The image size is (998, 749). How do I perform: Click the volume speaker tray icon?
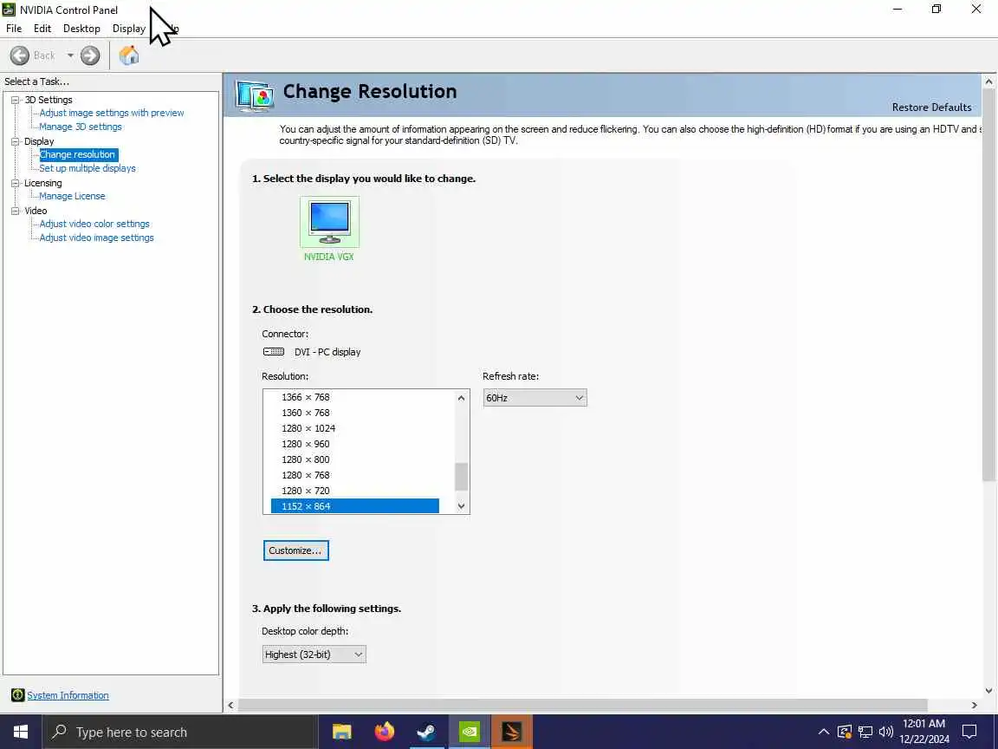coord(886,732)
